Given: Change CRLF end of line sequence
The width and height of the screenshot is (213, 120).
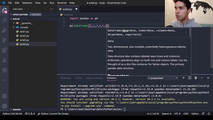Looking at the screenshot, I should pos(186,114).
